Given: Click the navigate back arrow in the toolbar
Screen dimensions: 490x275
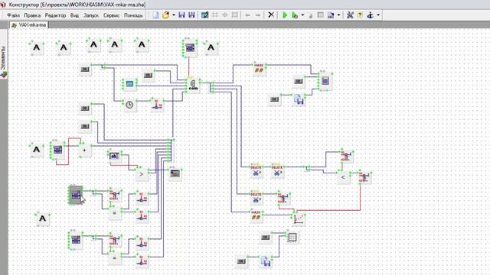Looking at the screenshot, I should (x=247, y=15).
